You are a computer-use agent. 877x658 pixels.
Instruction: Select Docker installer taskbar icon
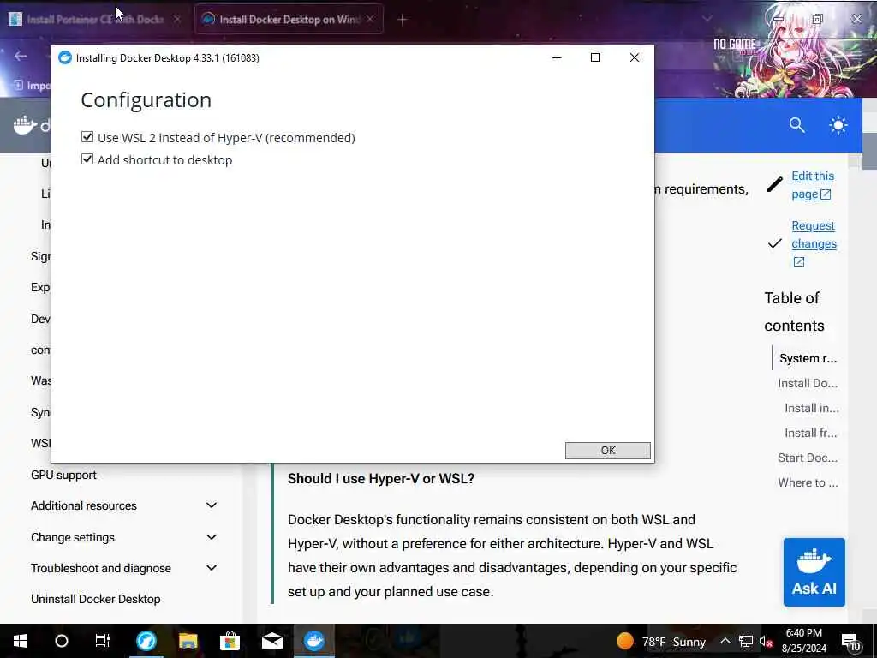314,641
